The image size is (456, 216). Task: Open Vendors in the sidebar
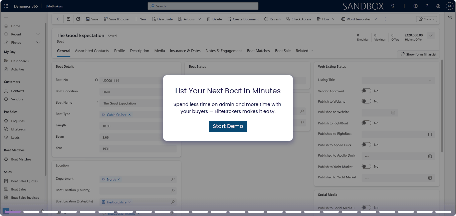[17, 99]
